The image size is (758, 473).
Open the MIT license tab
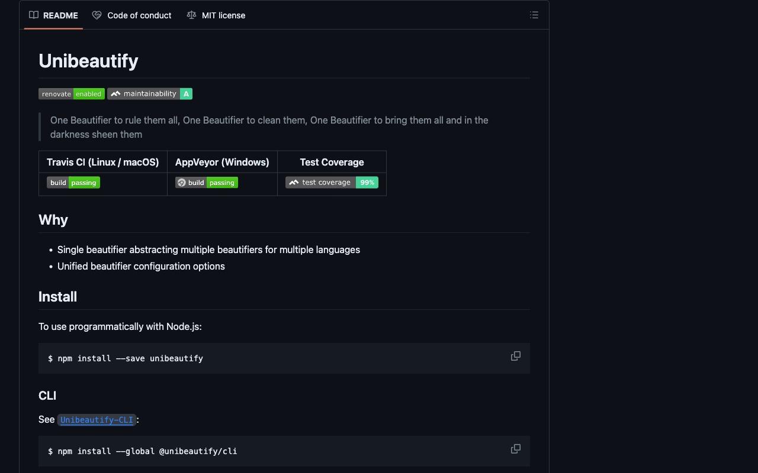pyautogui.click(x=216, y=15)
